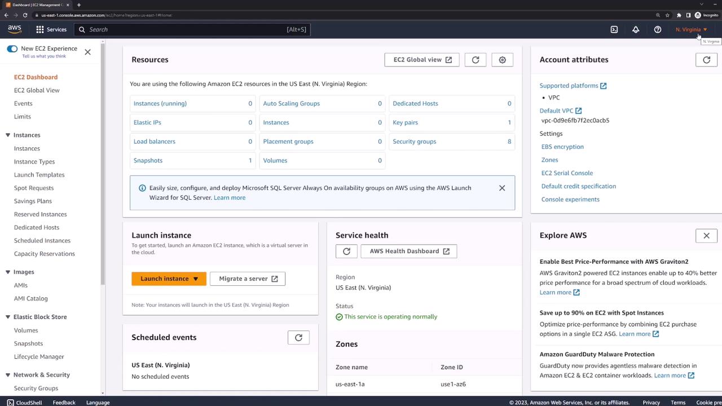
Task: Open EC2 Serial Console setting
Action: 567,173
